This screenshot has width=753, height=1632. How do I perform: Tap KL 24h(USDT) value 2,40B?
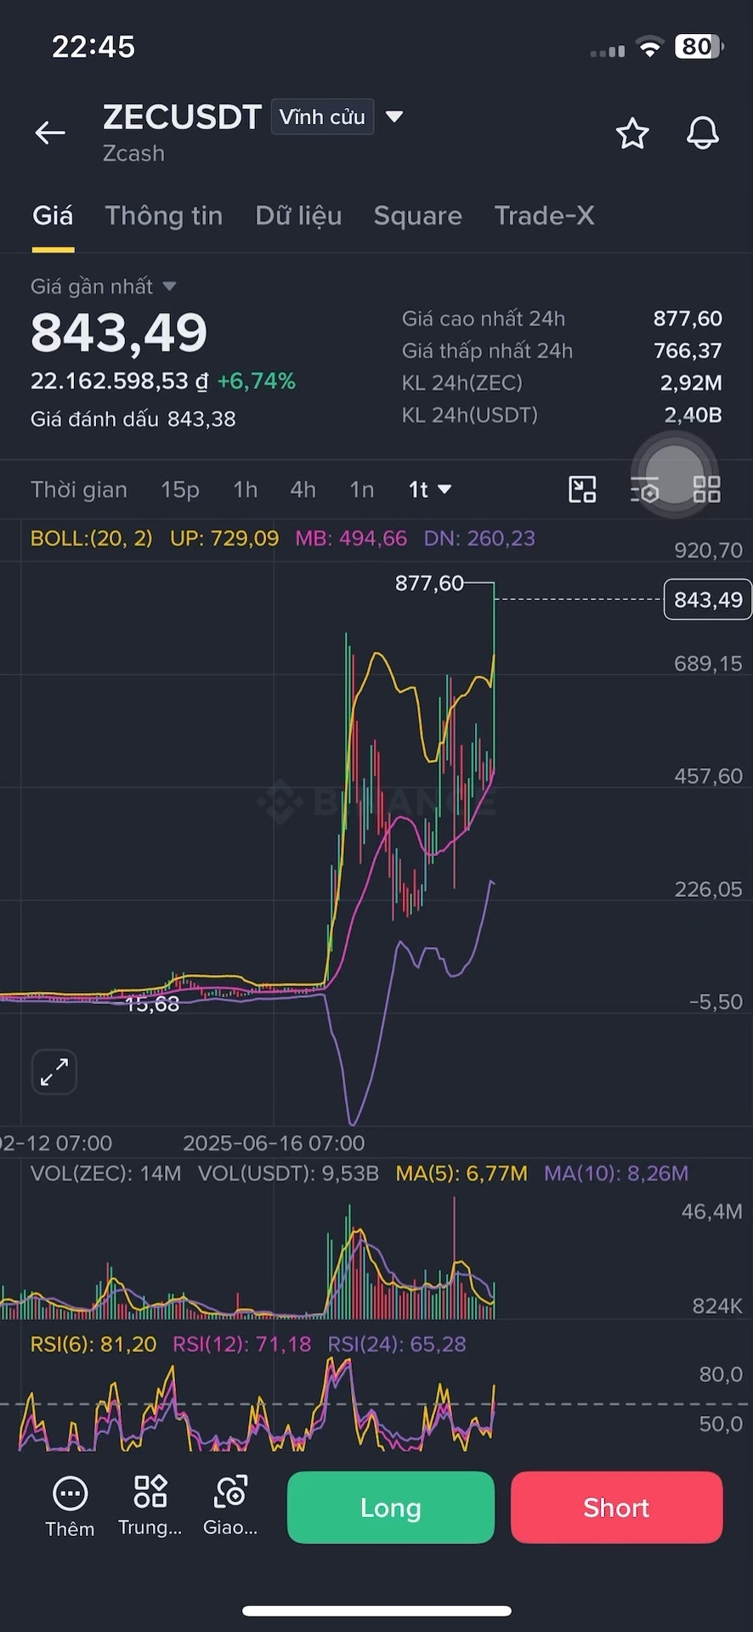pos(693,415)
